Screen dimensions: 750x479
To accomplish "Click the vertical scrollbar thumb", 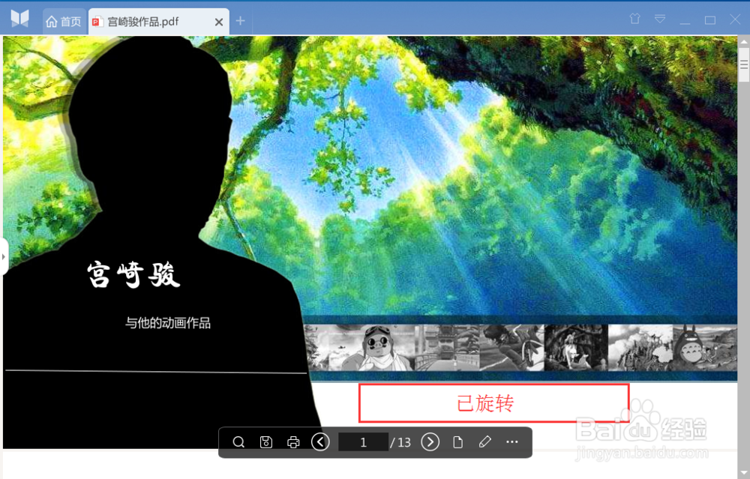I will click(744, 64).
